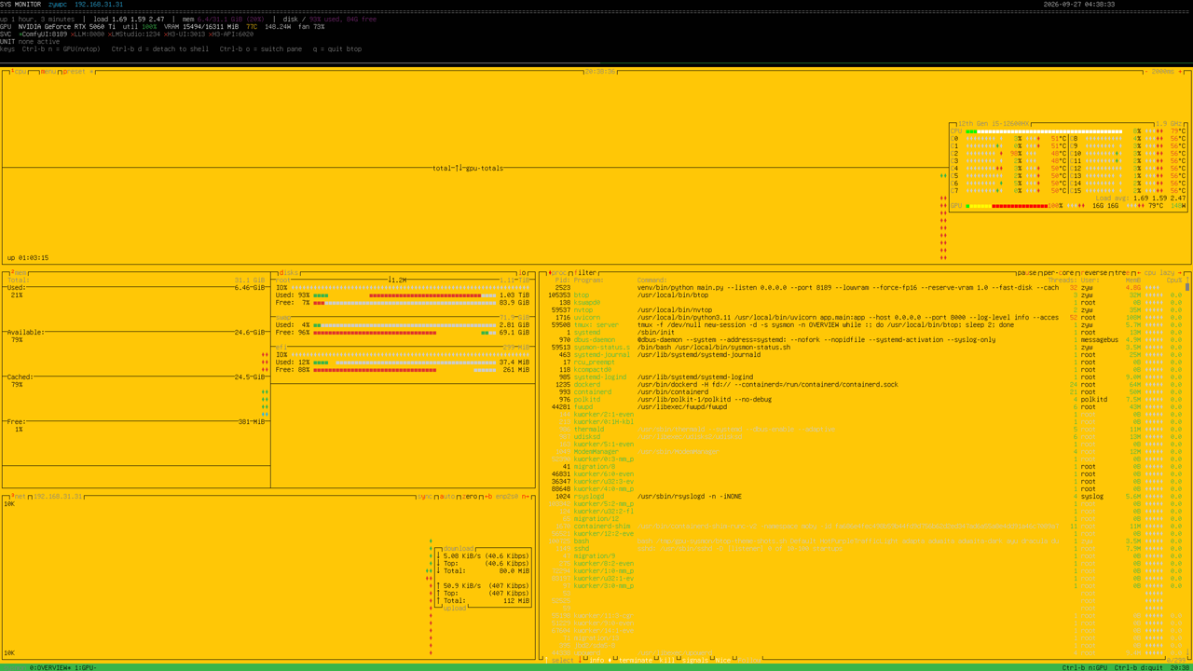Increase update interval with plus sign
Image resolution: width=1193 pixels, height=671 pixels.
1180,72
